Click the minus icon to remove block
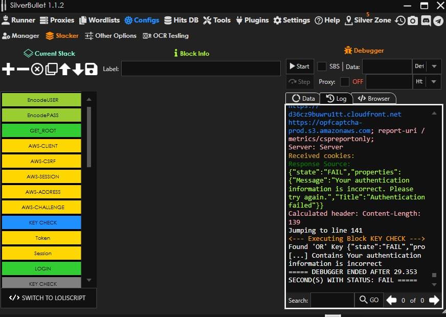This screenshot has width=446, height=317. coord(23,70)
